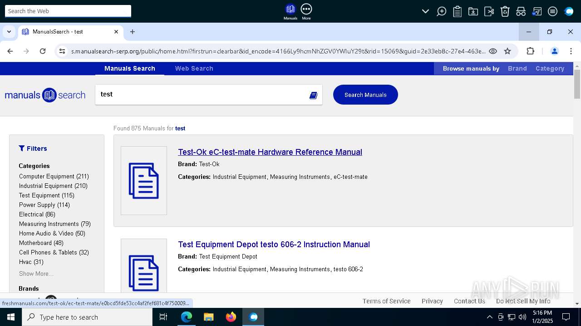Click the zoom-in magnifier icon

(x=441, y=12)
